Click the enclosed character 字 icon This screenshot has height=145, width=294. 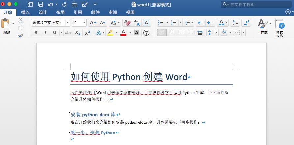[146, 33]
